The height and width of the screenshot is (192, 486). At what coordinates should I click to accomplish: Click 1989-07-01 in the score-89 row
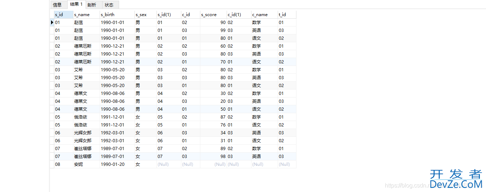[x=113, y=149]
